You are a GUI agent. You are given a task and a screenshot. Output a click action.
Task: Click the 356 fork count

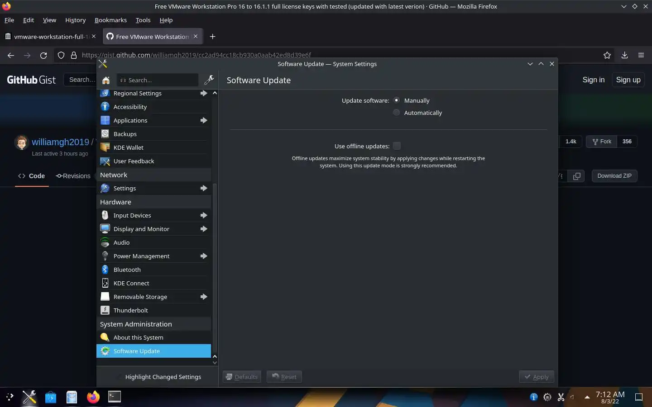pos(627,142)
